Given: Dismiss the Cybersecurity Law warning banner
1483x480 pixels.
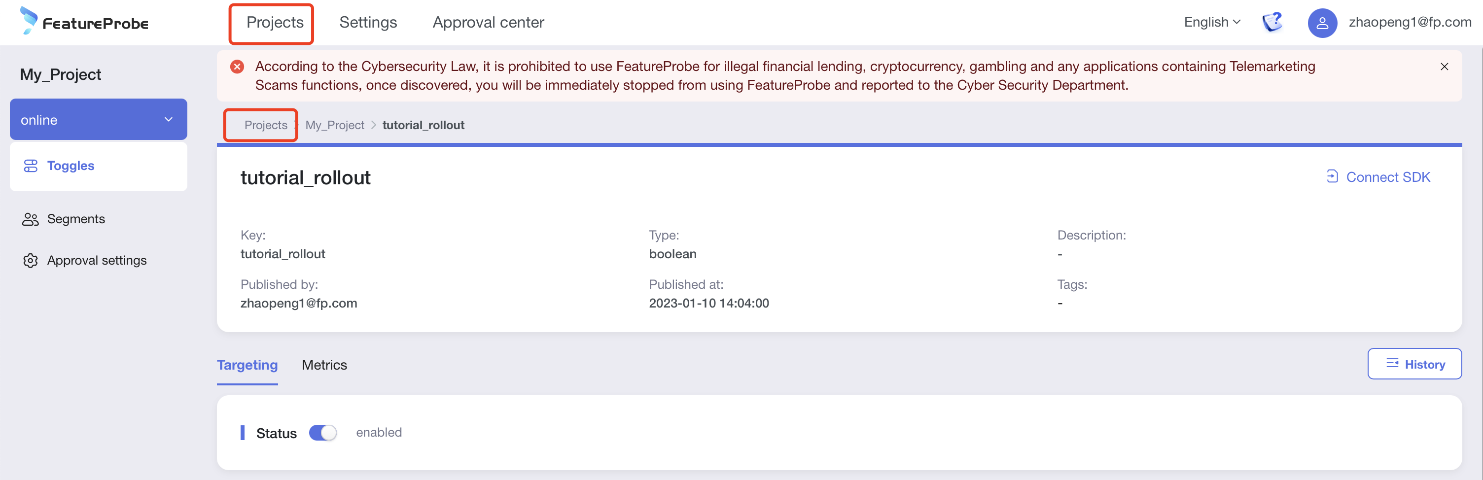Looking at the screenshot, I should click(1444, 67).
